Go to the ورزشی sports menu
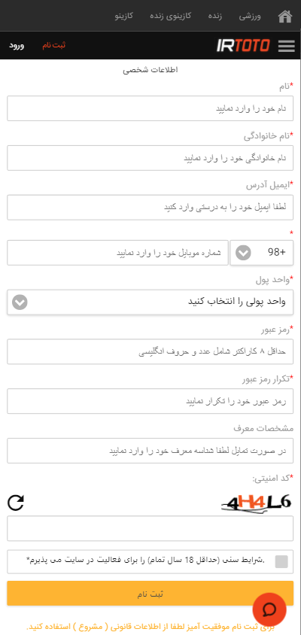This screenshot has width=301, height=635. [x=250, y=17]
